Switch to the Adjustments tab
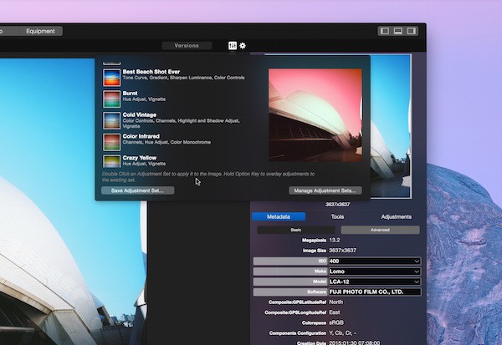 tap(397, 216)
